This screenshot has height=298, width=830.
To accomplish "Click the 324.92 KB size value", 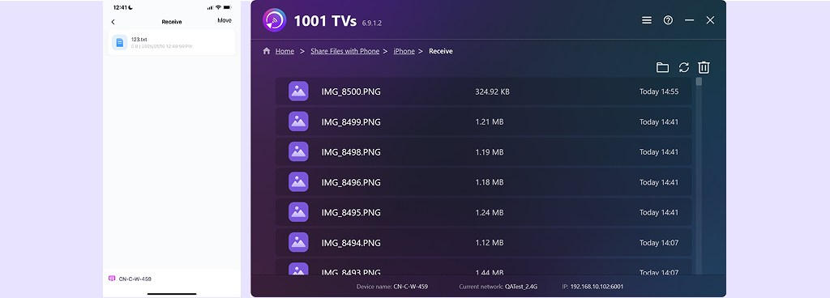I will [x=492, y=92].
